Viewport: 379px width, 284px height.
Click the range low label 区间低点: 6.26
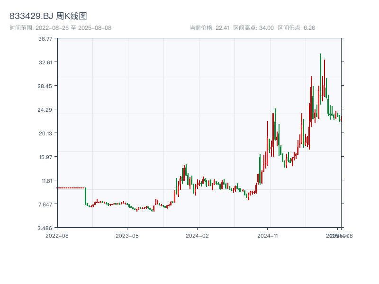point(297,28)
